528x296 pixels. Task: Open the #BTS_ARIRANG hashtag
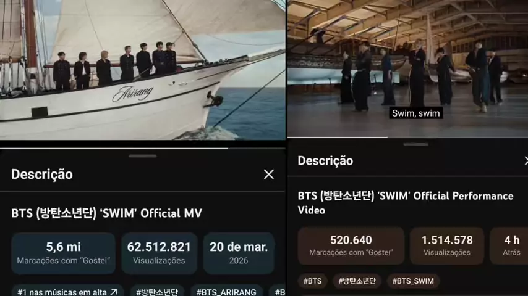[226, 291]
